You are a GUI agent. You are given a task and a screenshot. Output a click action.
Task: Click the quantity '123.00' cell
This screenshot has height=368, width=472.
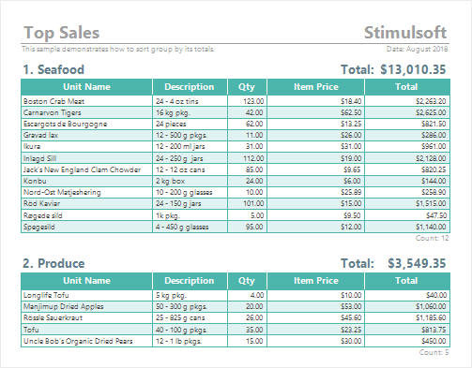pyautogui.click(x=247, y=101)
